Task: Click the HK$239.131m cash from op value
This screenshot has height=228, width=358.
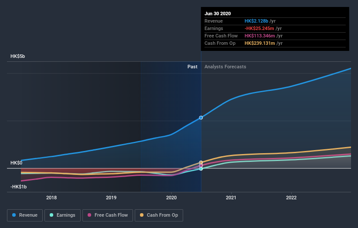Action: [x=260, y=43]
